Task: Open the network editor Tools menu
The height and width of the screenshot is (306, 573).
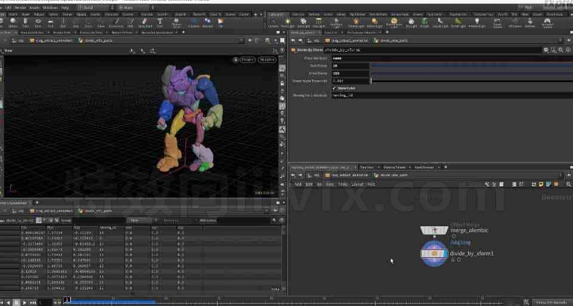Action: 343,184
